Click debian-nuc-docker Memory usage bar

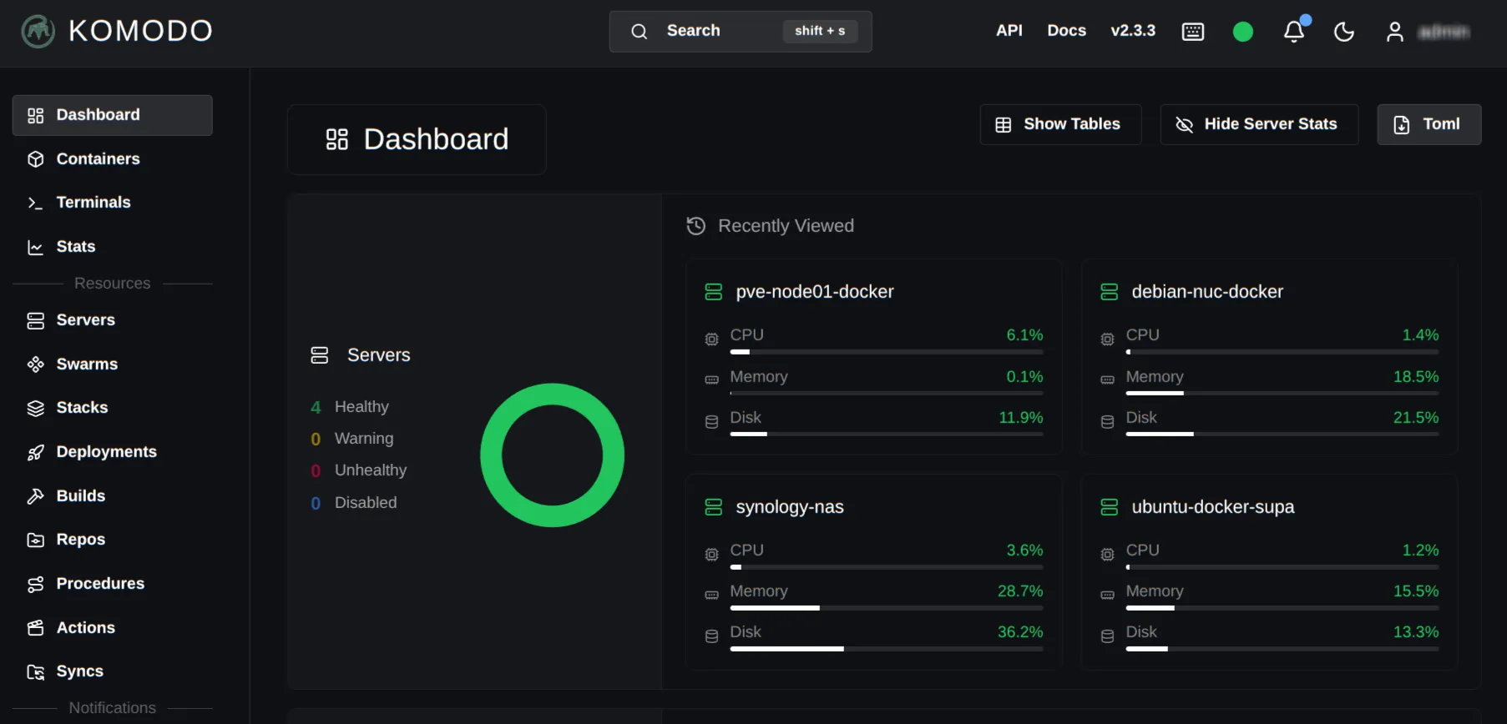pos(1282,393)
